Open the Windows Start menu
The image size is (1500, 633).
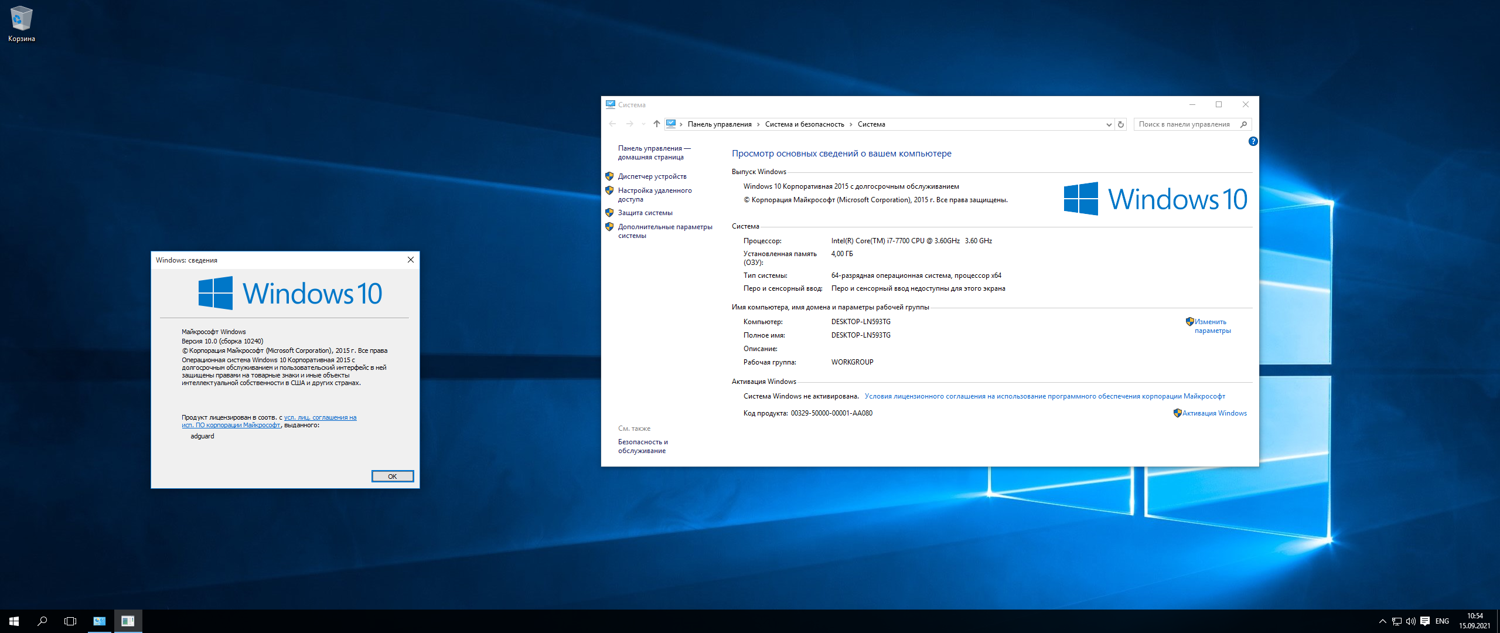pyautogui.click(x=14, y=621)
